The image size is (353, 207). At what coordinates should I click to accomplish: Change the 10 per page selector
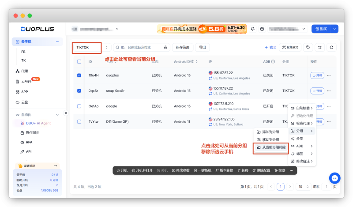[x=303, y=187]
